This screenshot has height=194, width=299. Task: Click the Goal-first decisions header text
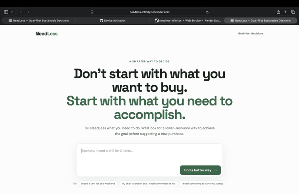250,34
